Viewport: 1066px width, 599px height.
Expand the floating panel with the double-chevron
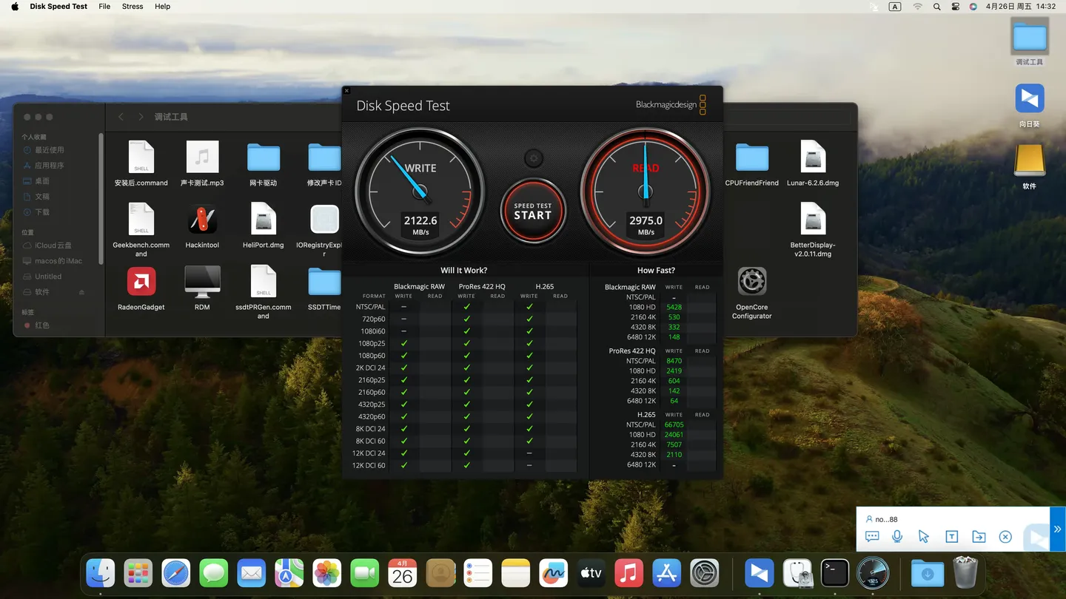pyautogui.click(x=1057, y=529)
